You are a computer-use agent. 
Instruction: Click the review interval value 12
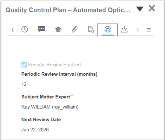click(24, 84)
